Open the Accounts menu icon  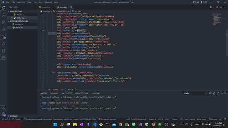click(x=4, y=107)
